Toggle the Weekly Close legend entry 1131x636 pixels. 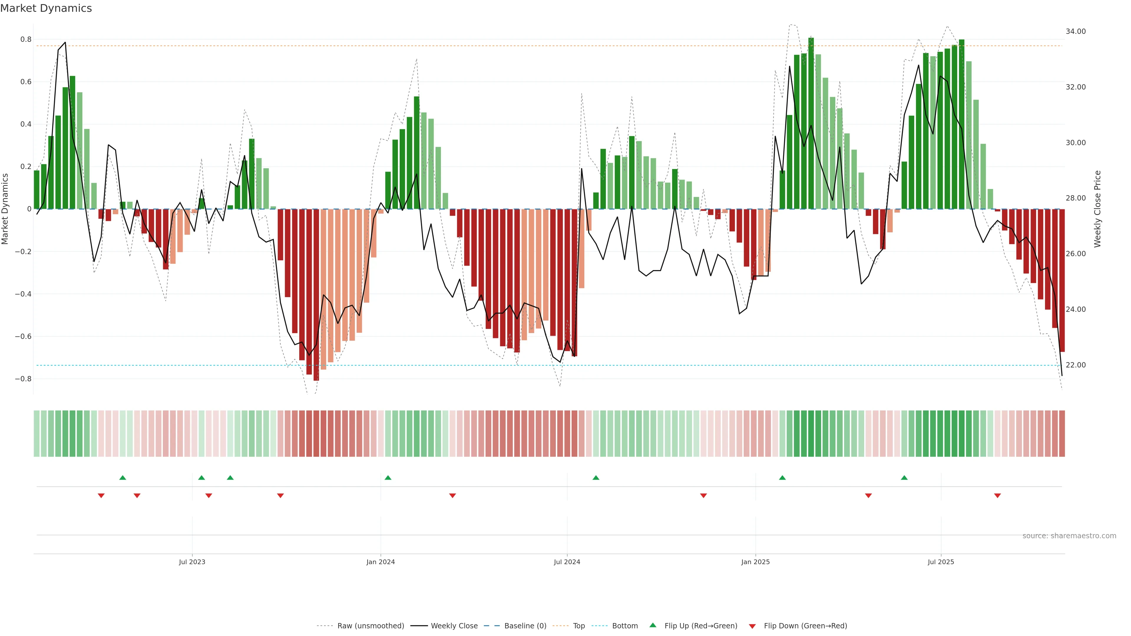click(454, 626)
